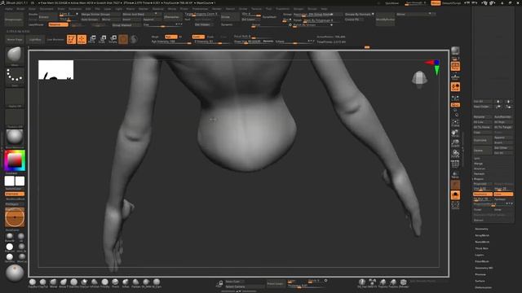Image resolution: width=522 pixels, height=293 pixels.
Task: Adjust the Draw Size slider
Action: point(254,42)
